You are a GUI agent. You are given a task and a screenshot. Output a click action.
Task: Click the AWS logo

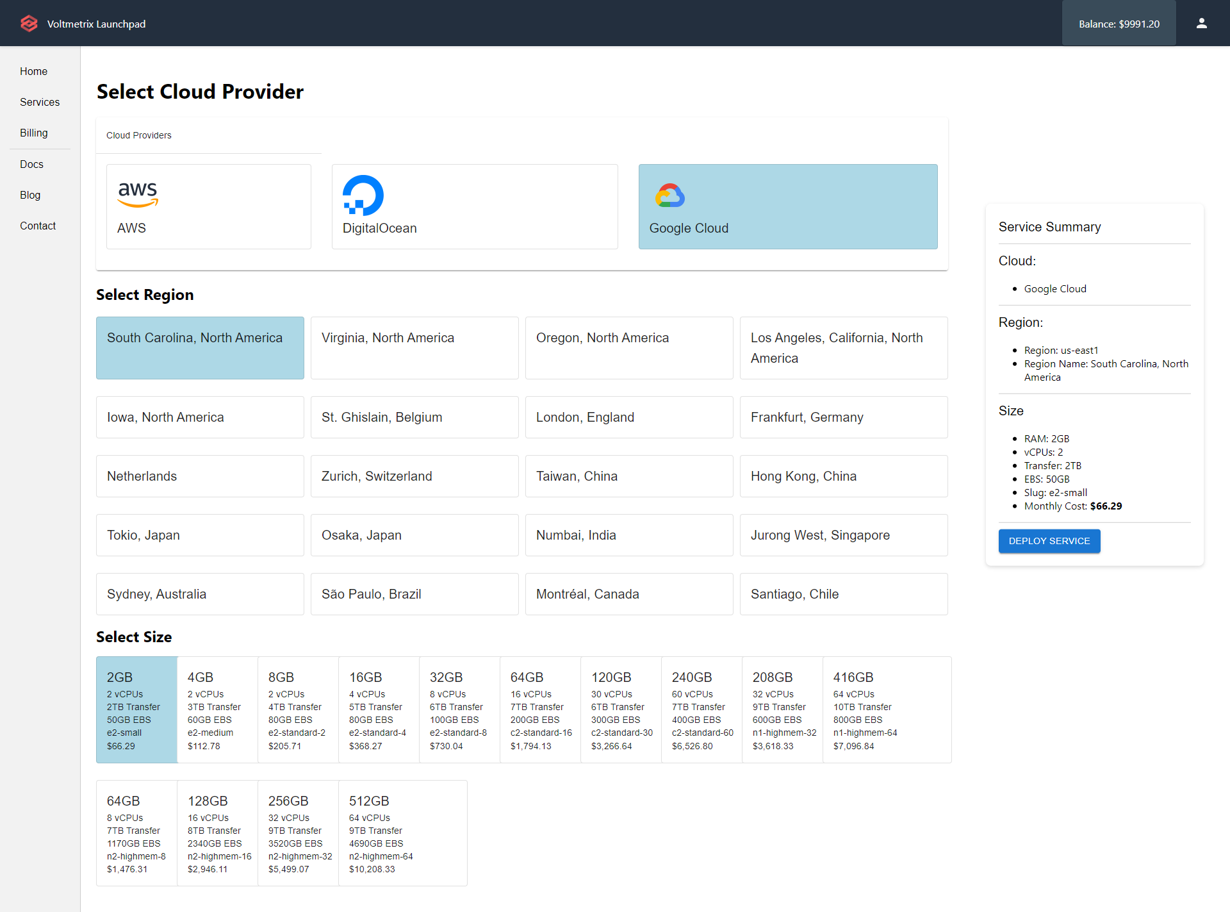tap(138, 194)
